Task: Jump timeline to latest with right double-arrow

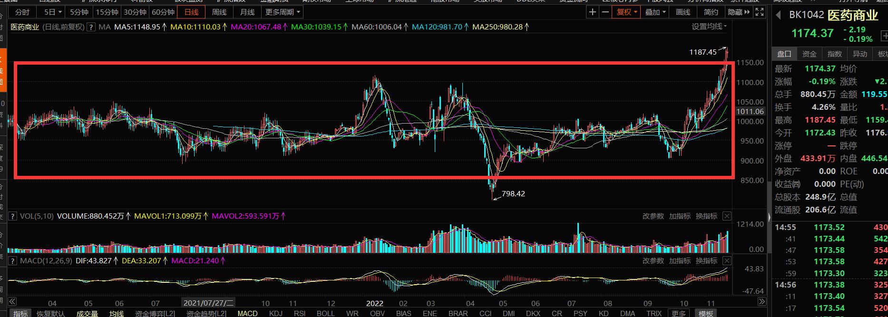Action: coord(762,301)
